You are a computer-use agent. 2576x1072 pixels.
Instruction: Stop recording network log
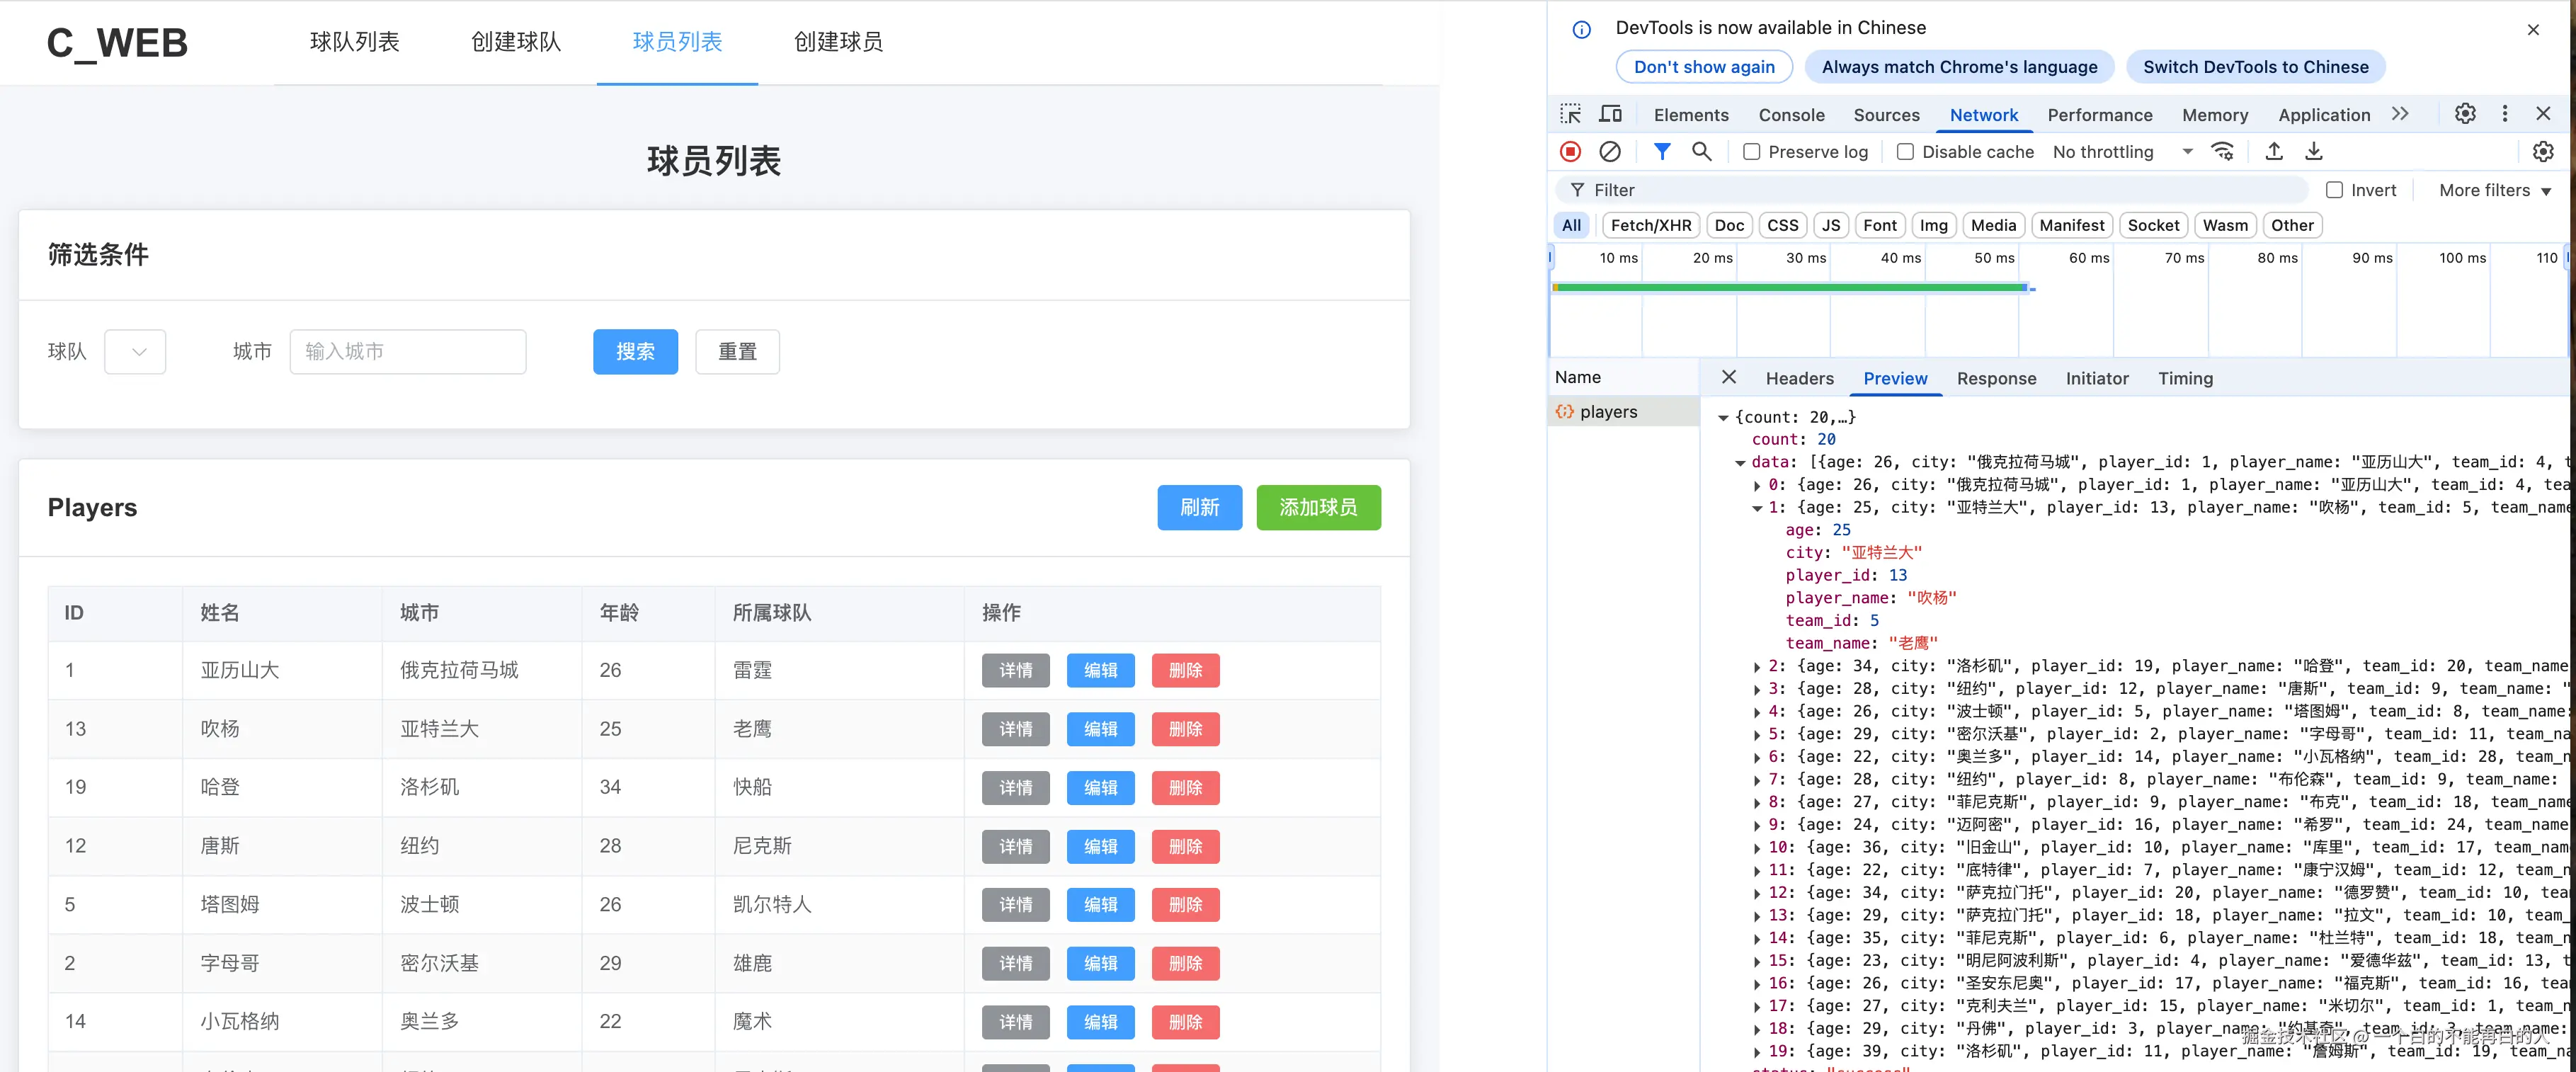1570,151
